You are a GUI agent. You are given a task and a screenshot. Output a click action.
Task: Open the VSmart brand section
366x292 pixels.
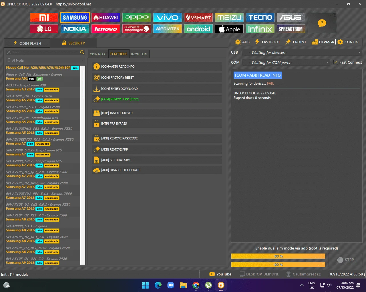(x=198, y=17)
